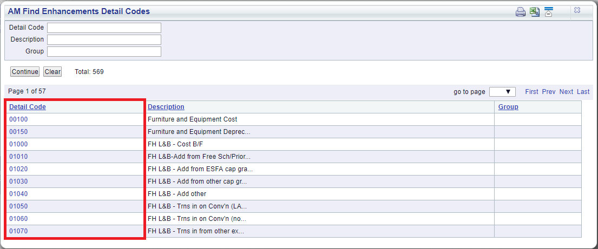Click the 'Page 1 of 57' indicator
Screen dimensions: 598x249
[27, 91]
